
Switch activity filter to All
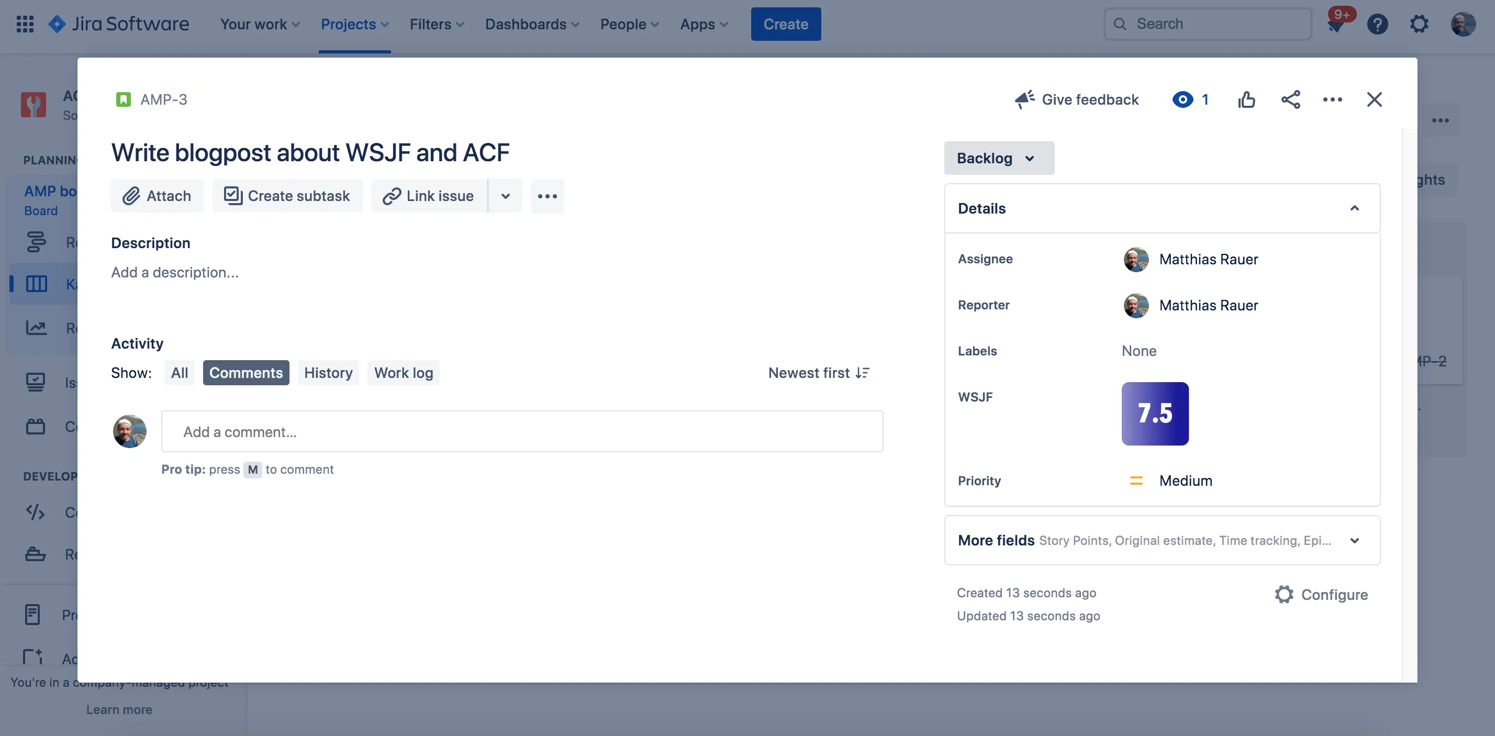[180, 372]
